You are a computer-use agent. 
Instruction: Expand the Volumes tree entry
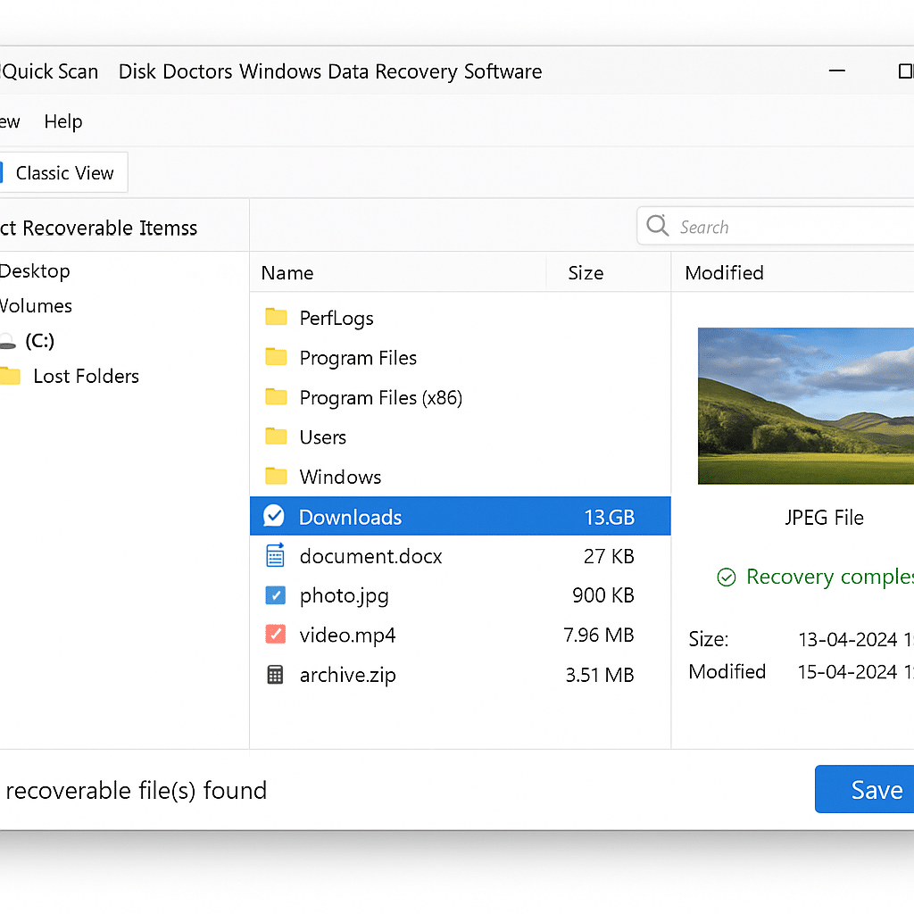tap(36, 305)
